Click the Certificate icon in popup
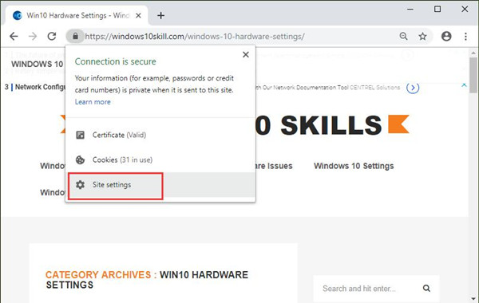Image resolution: width=479 pixels, height=303 pixels. tap(80, 135)
